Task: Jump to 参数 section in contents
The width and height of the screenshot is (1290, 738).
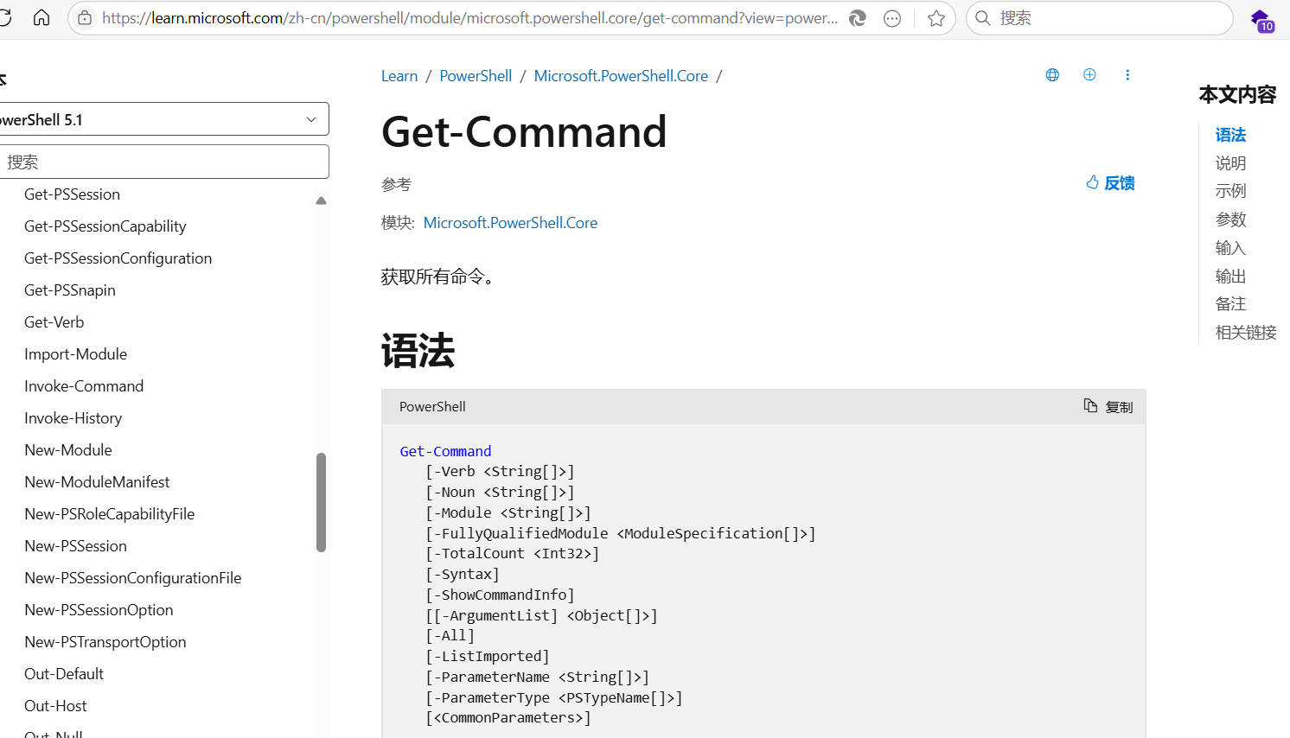Action: [x=1230, y=219]
